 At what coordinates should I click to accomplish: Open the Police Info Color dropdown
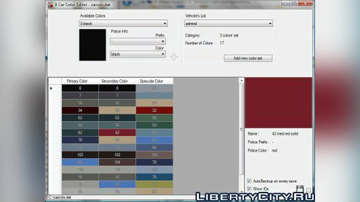coord(163,54)
